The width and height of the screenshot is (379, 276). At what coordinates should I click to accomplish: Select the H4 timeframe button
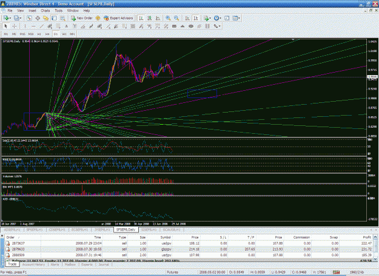pos(47,34)
